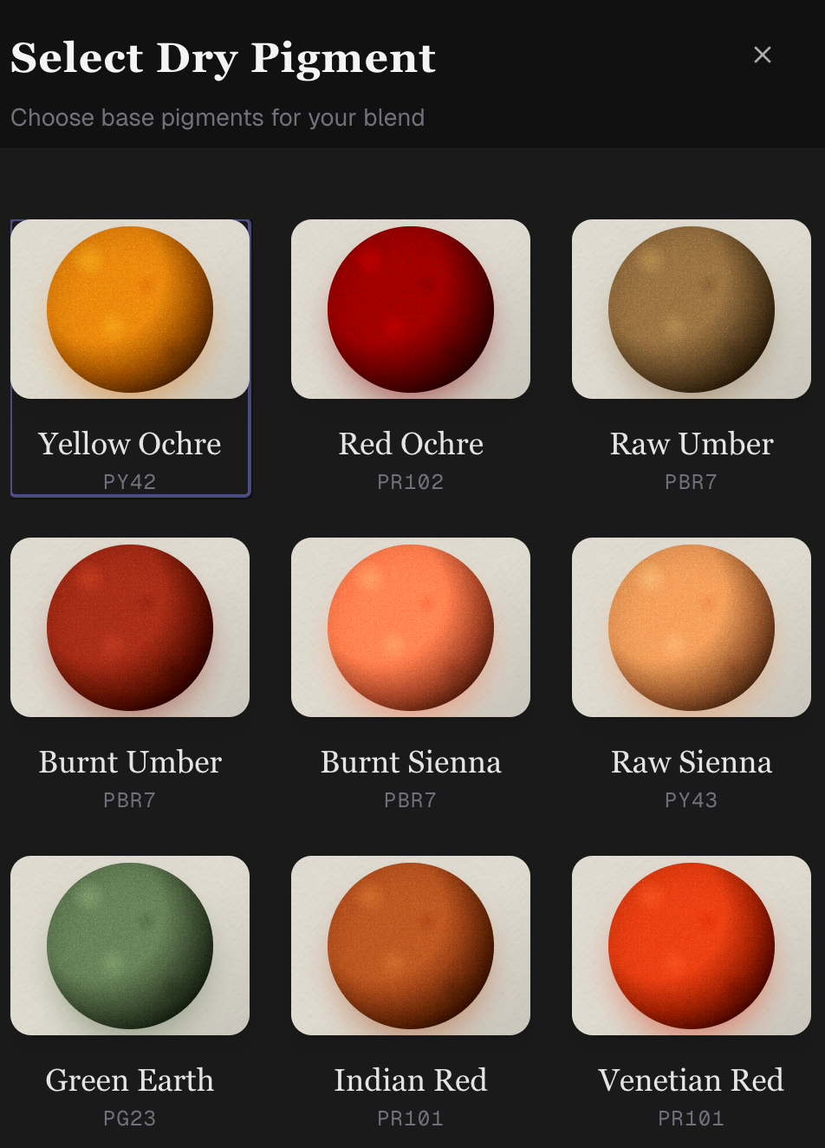Screen dimensions: 825x1148
Task: Click the Red Ochre name label
Action: (411, 444)
